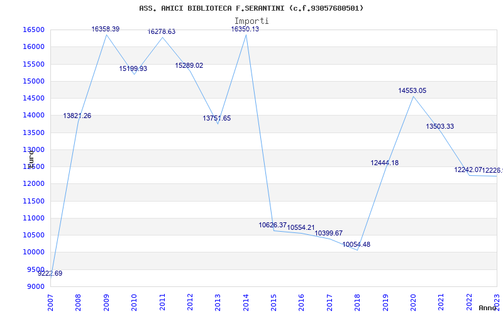Click the chart title ASS. AMICI BIBLIOTECA F.SERANTINI

click(x=251, y=8)
